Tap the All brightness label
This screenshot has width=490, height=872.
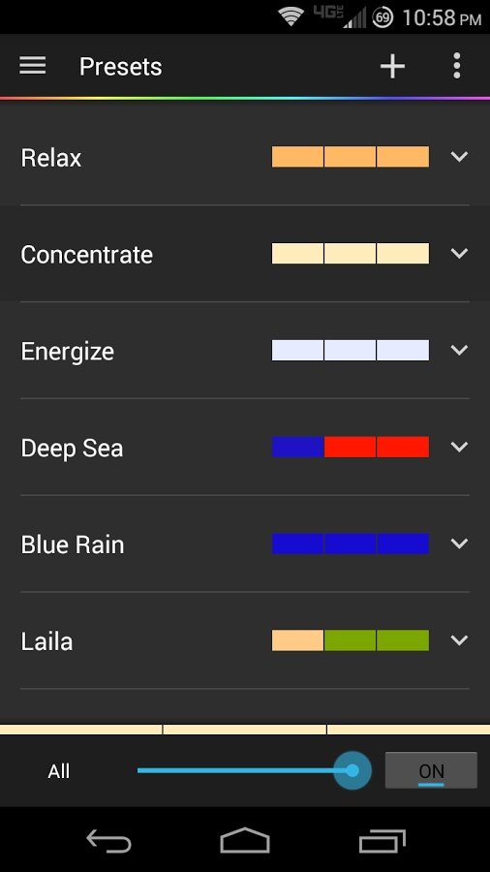[59, 771]
